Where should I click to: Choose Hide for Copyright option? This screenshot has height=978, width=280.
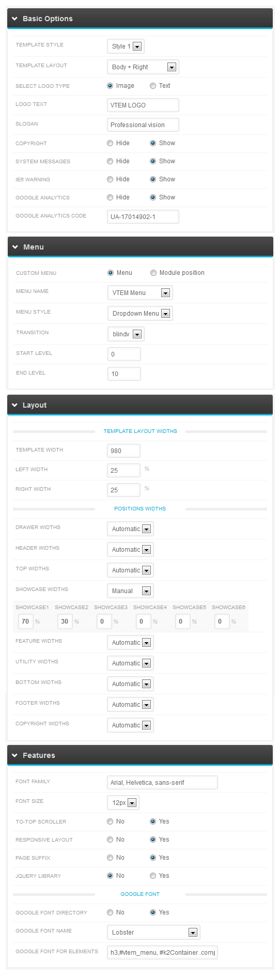click(110, 143)
